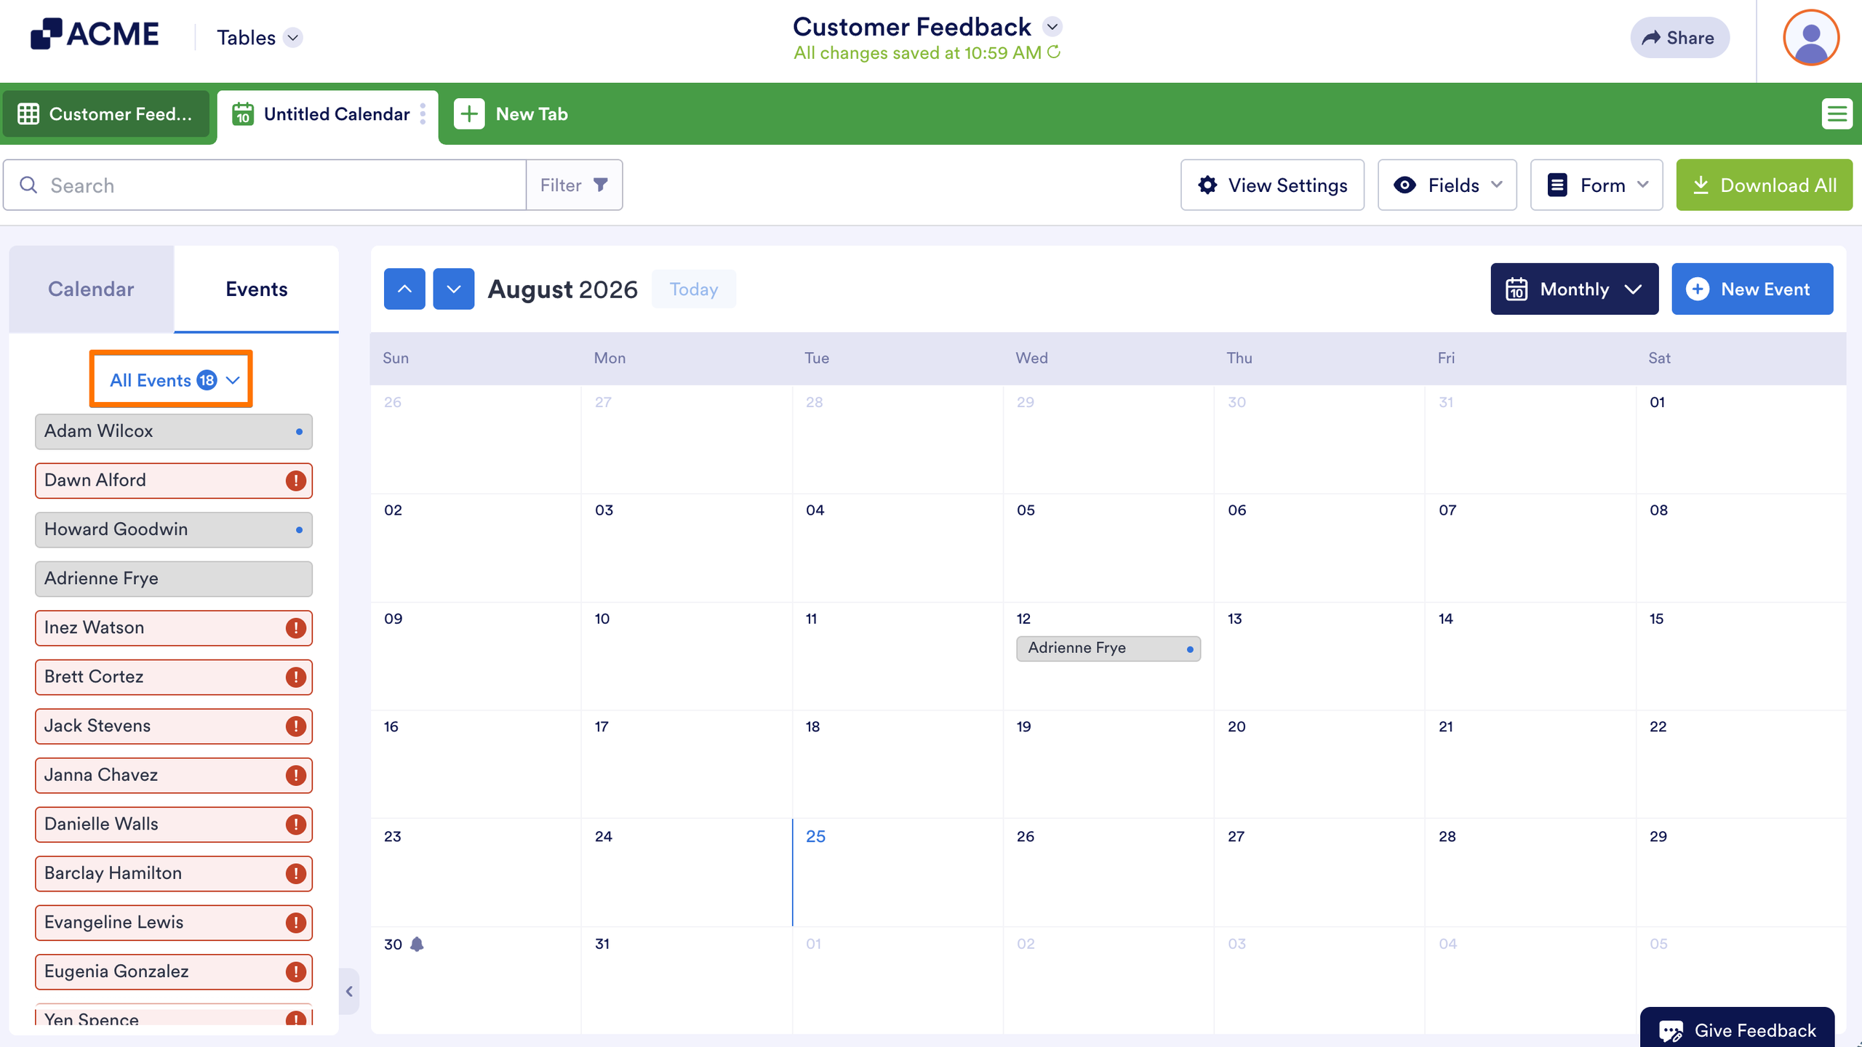Click the Jack Stevens warning icon
Viewport: 1862px width, 1047px height.
(295, 726)
